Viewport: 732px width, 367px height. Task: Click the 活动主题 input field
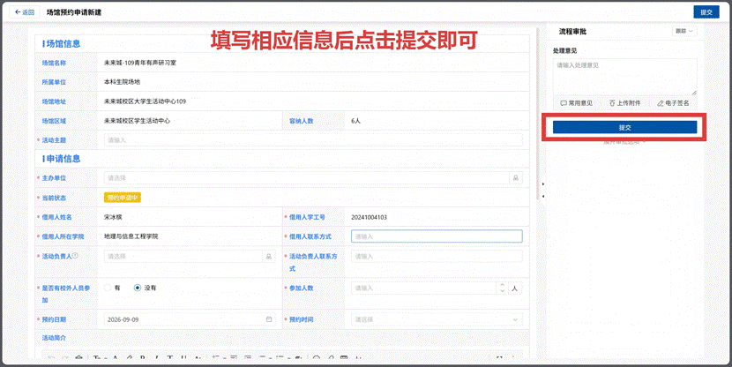(313, 140)
